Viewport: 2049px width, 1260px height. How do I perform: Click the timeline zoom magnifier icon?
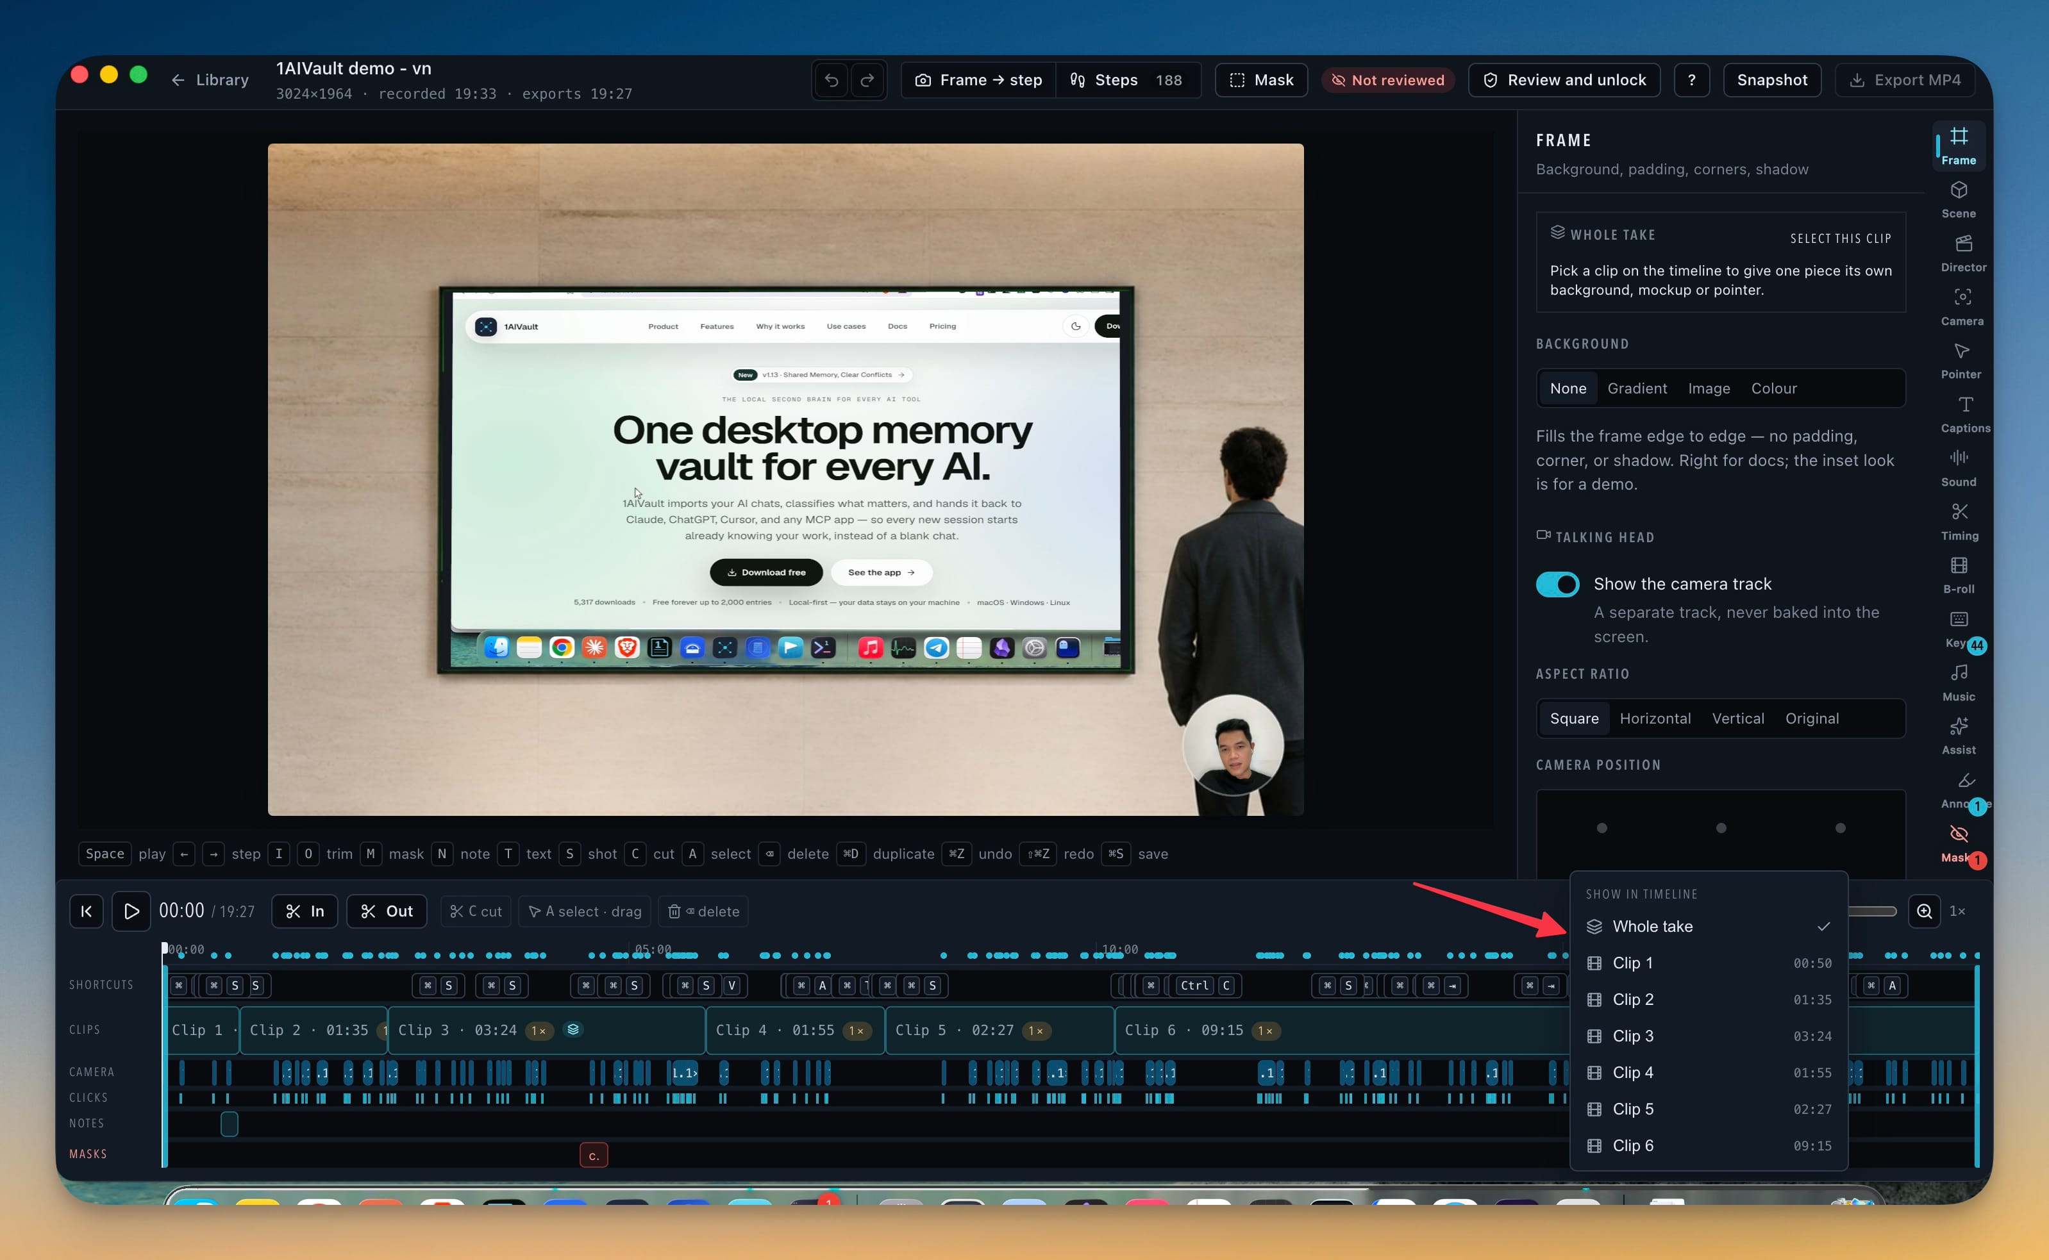(1924, 911)
